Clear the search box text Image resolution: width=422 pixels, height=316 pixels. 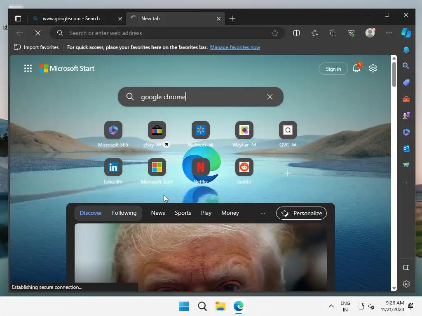(270, 97)
